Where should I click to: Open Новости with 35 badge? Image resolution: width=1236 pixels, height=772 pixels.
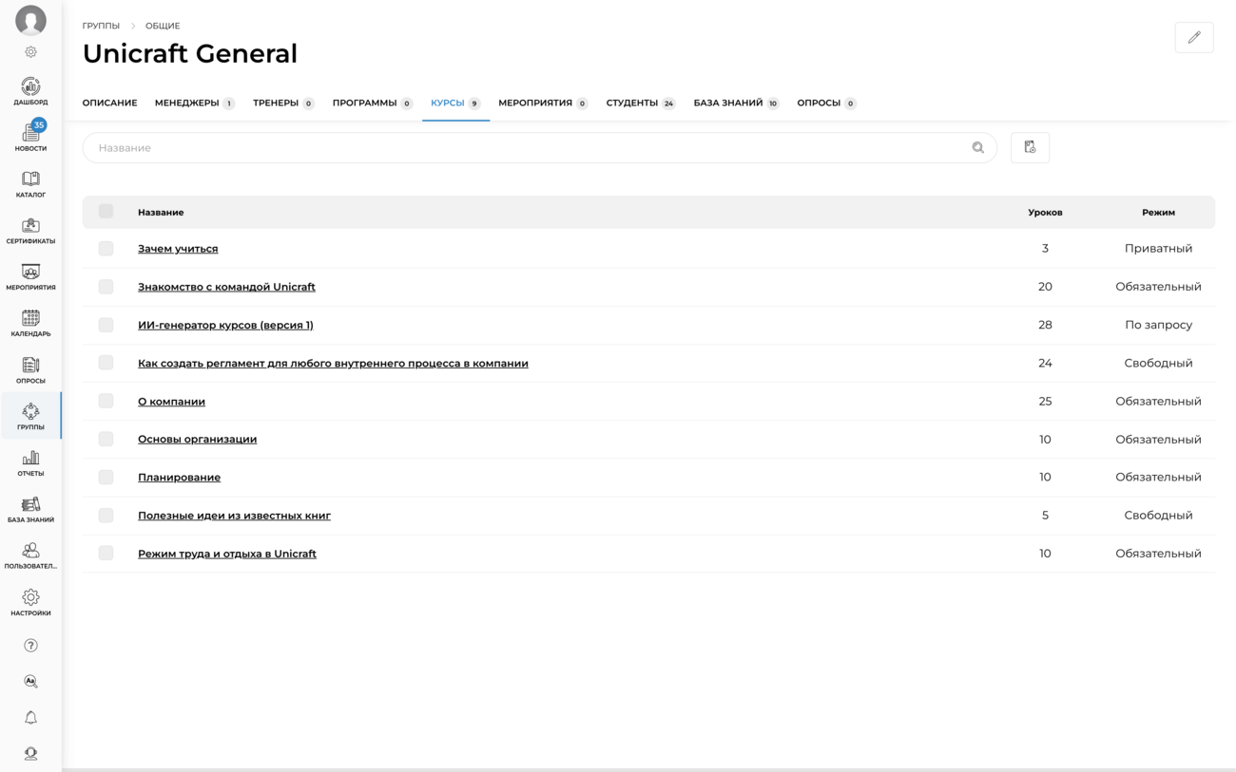click(30, 137)
